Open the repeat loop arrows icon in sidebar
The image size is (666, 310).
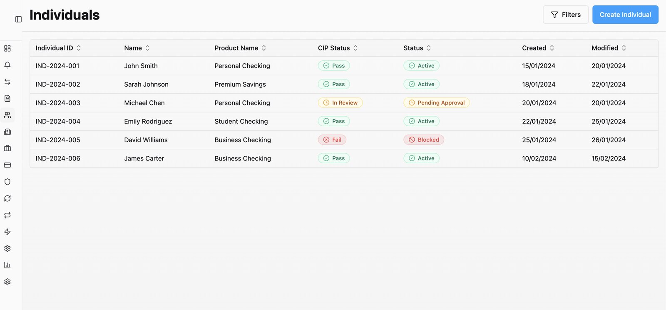7,215
